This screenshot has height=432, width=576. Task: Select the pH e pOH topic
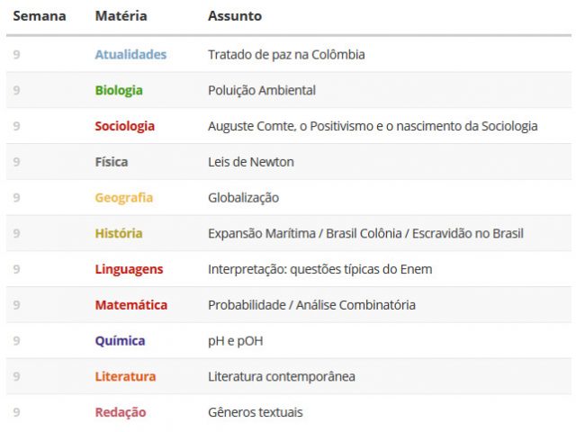click(236, 341)
